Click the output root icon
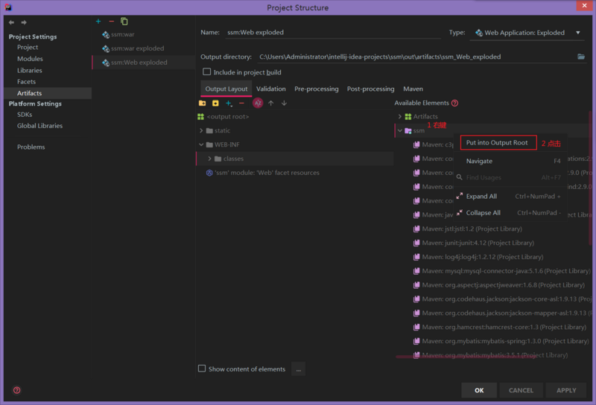This screenshot has height=405, width=596. pos(200,117)
